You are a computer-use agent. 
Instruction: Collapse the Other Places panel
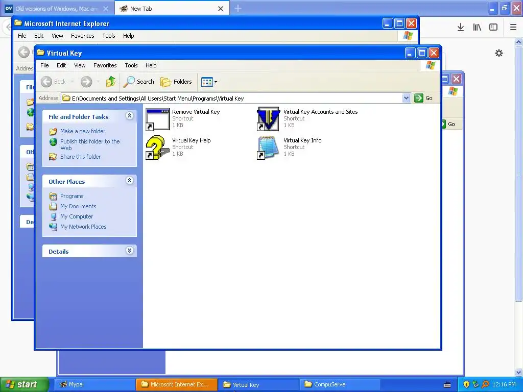point(129,181)
